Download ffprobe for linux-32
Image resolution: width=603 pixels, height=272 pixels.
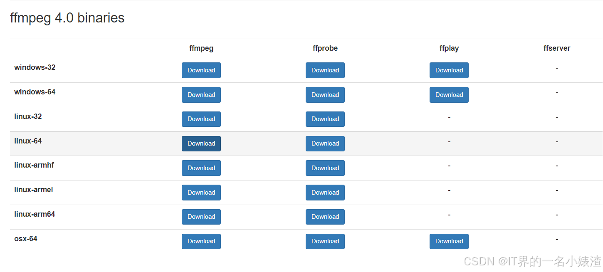pos(325,119)
